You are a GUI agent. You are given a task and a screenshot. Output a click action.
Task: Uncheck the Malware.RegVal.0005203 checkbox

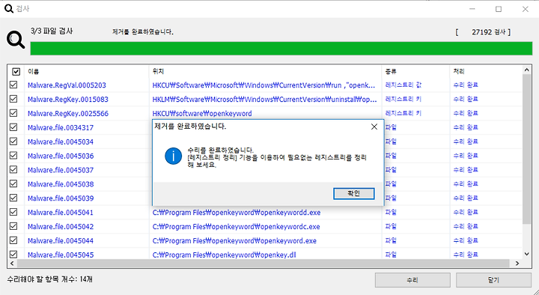[x=13, y=85]
